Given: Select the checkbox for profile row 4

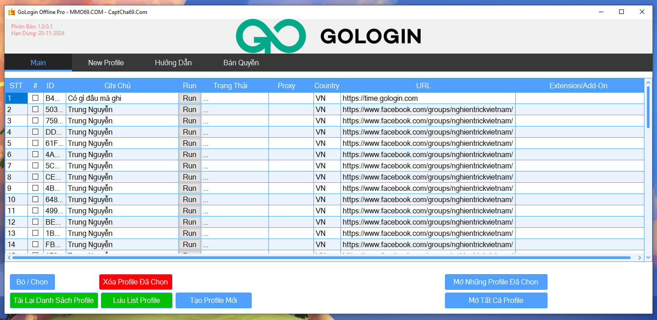Looking at the screenshot, I should (35, 131).
